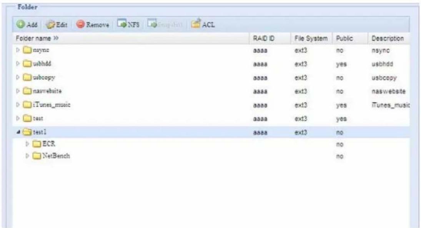421x228 pixels.
Task: Click the nsync folder icon
Action: pos(27,50)
